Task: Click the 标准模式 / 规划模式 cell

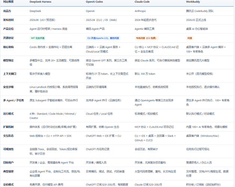Action: [x=146, y=114]
